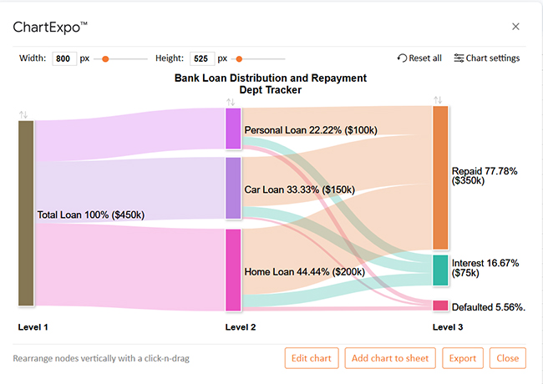543x384 pixels.
Task: Close the ChartExpo dialog with X
Action: [515, 26]
